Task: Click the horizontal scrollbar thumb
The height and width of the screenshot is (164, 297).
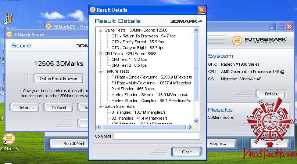Action: [144, 127]
